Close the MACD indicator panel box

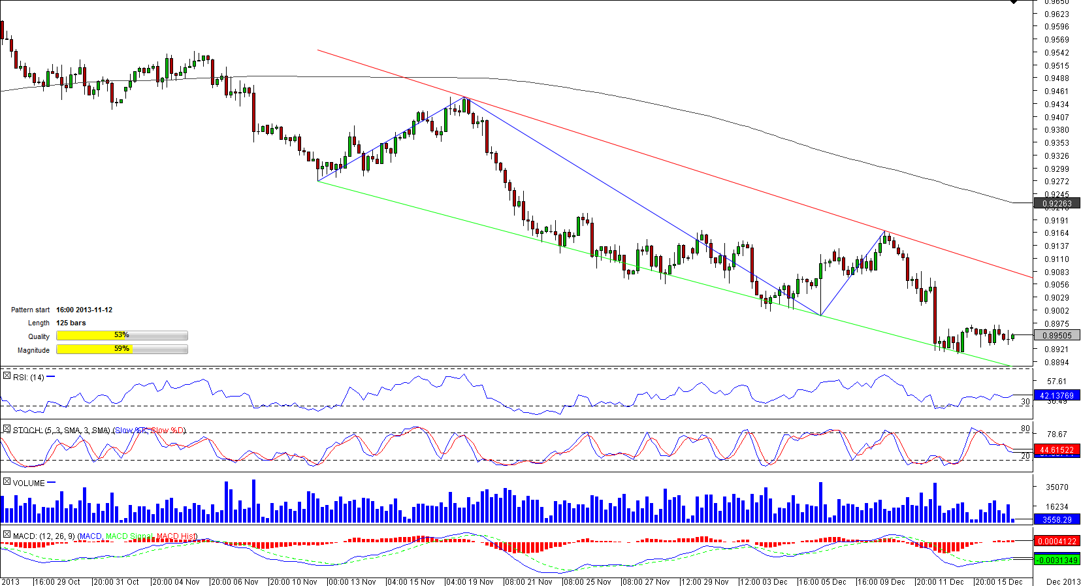[7, 535]
